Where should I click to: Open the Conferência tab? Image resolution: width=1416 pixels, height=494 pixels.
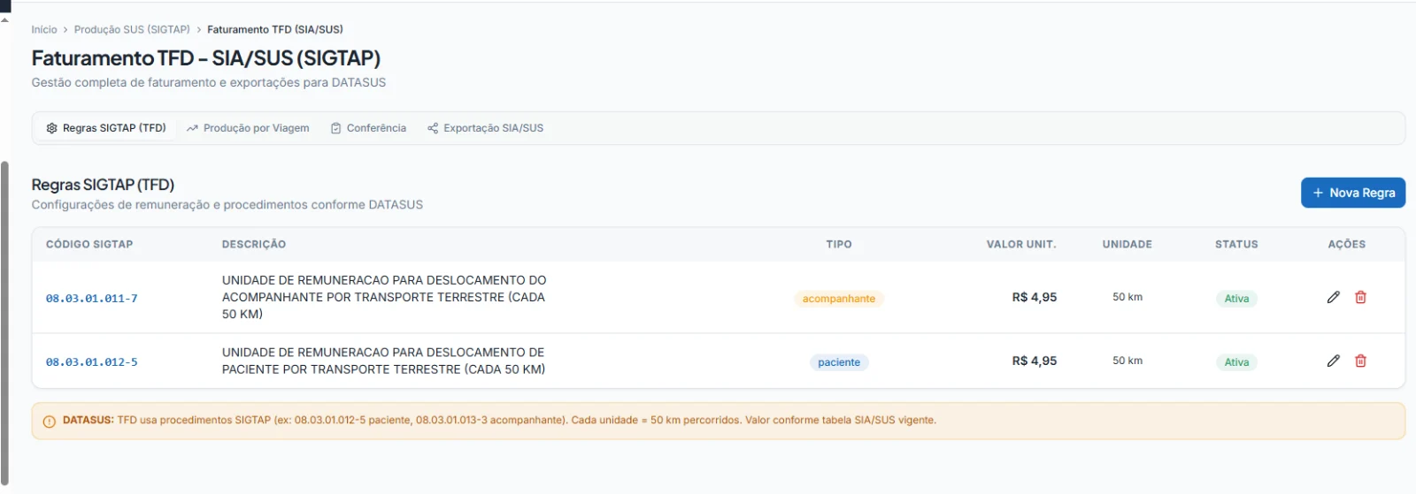[368, 128]
